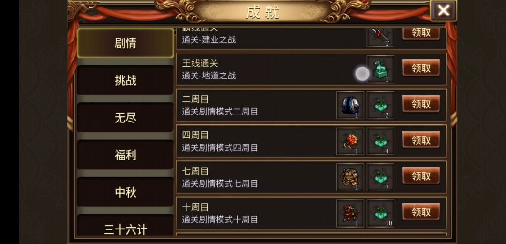This screenshot has height=244, width=506.
Task: Select the 福利 tab
Action: coord(126,155)
